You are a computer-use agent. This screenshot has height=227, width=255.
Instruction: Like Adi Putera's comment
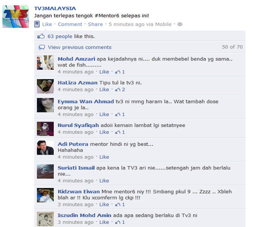click(104, 157)
